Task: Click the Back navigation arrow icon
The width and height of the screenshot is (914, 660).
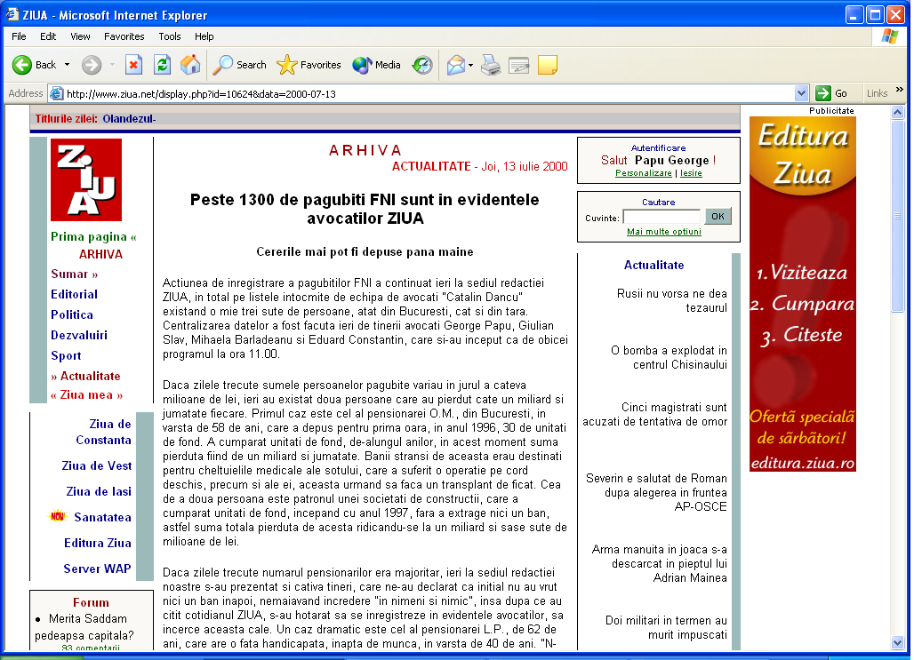Action: [x=22, y=65]
